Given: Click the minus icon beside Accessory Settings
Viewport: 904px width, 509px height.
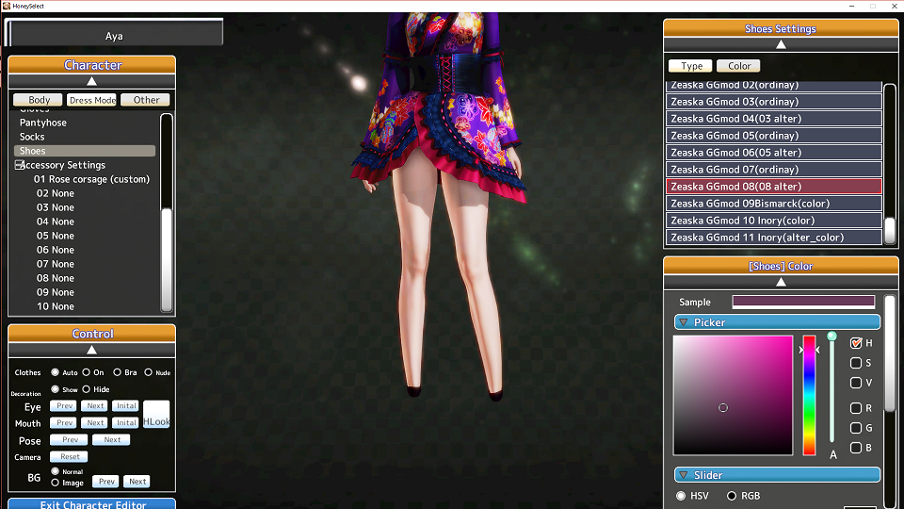Looking at the screenshot, I should [19, 165].
